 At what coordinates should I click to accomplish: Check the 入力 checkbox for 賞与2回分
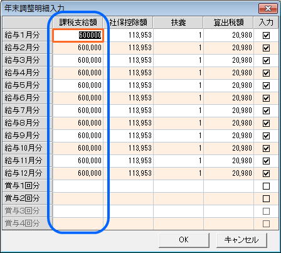tap(266, 198)
